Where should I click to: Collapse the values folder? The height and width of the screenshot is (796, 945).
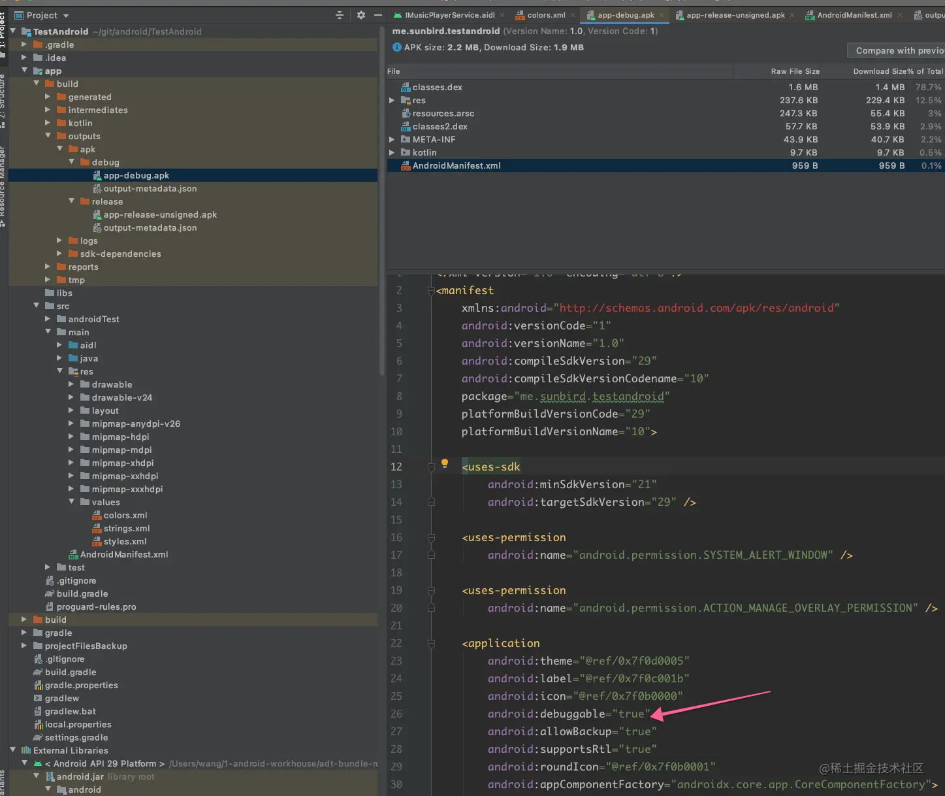71,501
